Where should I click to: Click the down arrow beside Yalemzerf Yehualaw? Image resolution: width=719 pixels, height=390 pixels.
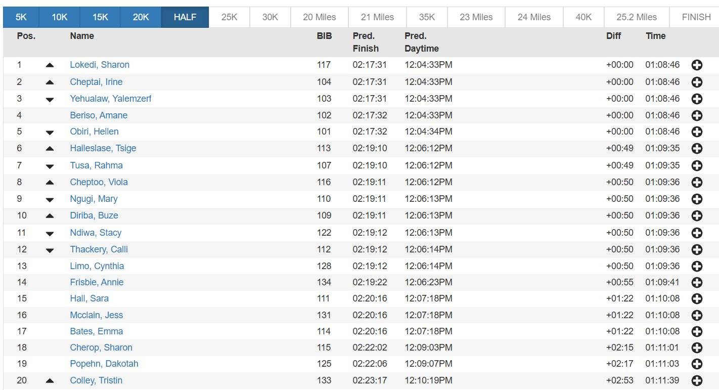[50, 100]
